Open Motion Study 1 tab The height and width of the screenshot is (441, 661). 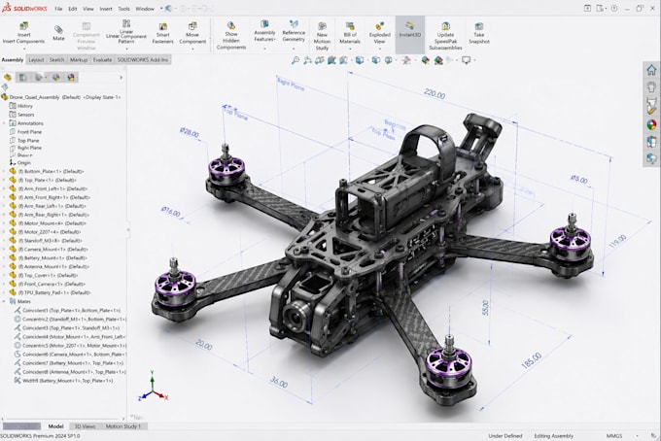click(123, 426)
